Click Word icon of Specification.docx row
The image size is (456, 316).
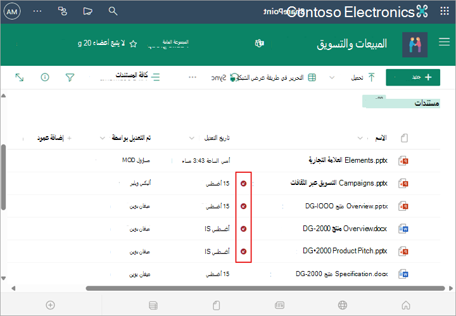coord(403,274)
